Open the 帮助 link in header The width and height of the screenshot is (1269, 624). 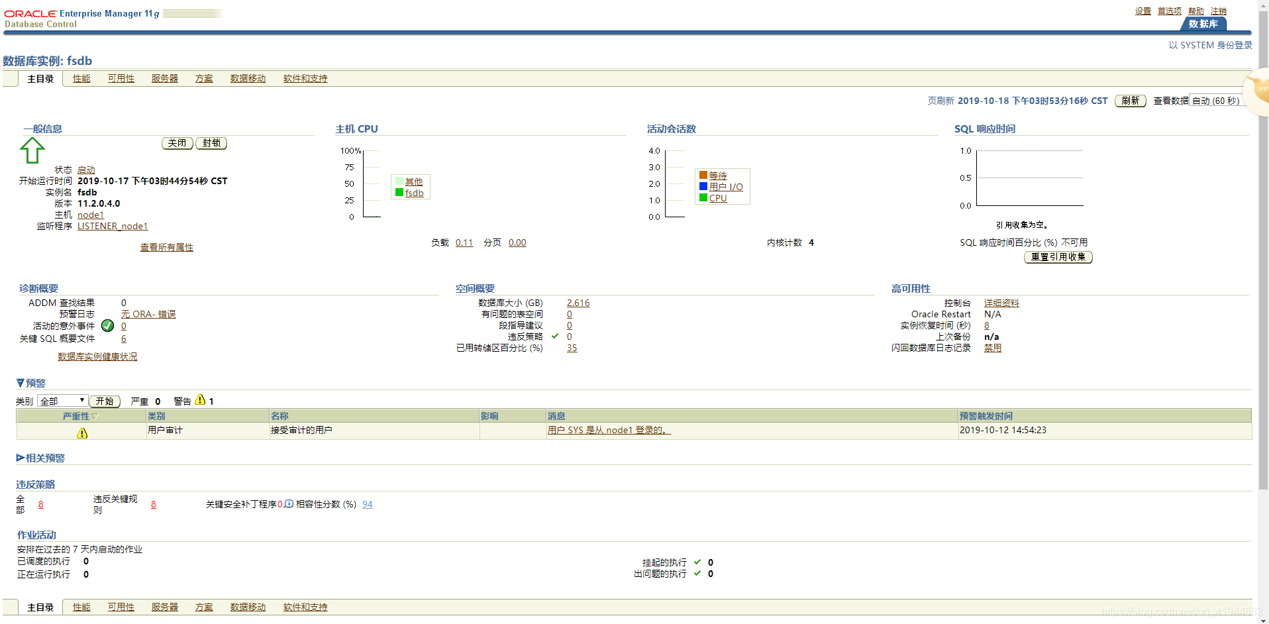pyautogui.click(x=1196, y=11)
